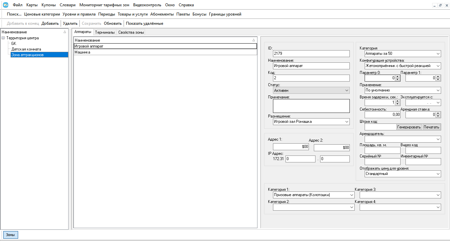Click the Адрес 2 field
The image size is (450, 241).
332,148
